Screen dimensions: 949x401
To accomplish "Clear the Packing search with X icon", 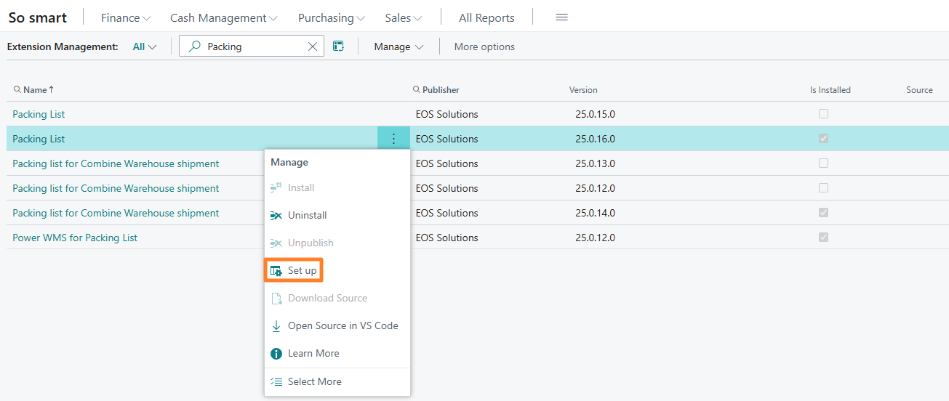I will click(313, 46).
